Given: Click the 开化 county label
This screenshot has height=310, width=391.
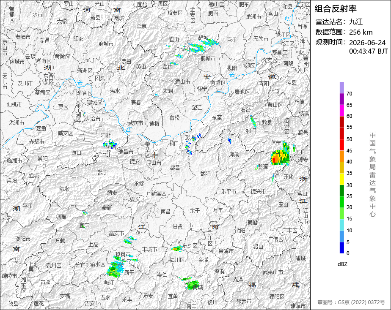Looking at the screenshot, I should 289,177.
